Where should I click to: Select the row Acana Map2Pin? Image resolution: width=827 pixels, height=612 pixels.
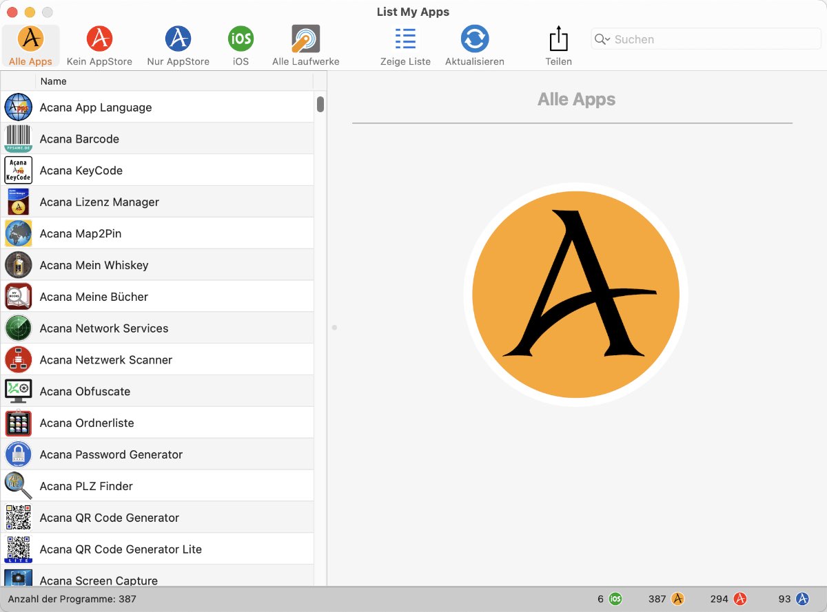click(157, 233)
